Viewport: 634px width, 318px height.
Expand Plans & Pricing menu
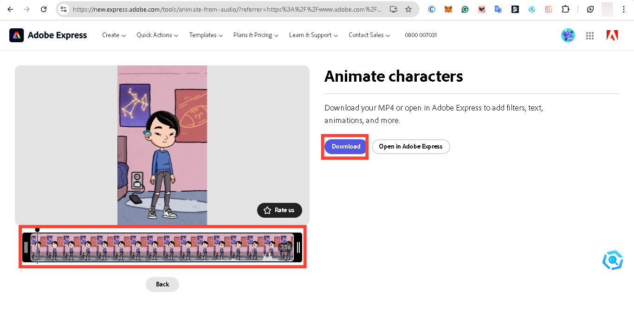pyautogui.click(x=256, y=35)
